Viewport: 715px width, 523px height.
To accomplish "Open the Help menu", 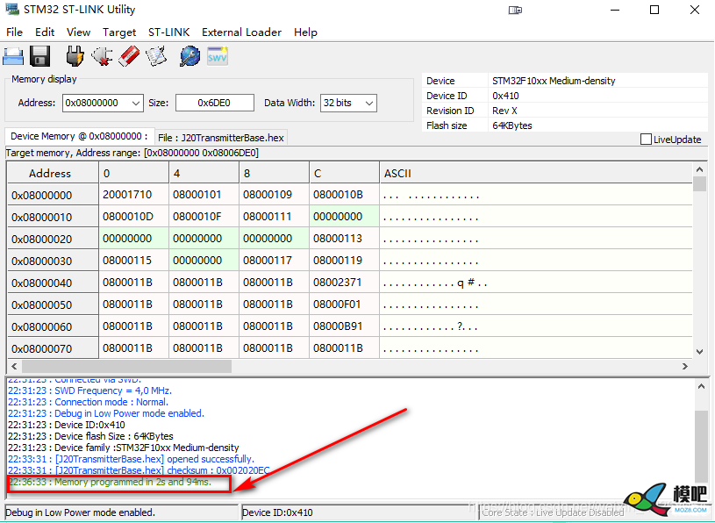I will pos(305,32).
